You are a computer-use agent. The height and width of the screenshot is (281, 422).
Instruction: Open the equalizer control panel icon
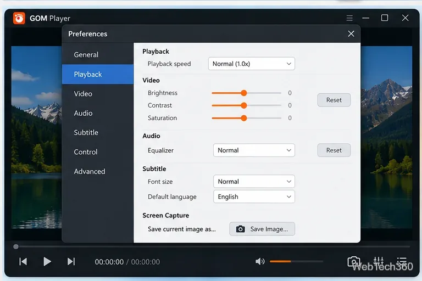(x=379, y=261)
